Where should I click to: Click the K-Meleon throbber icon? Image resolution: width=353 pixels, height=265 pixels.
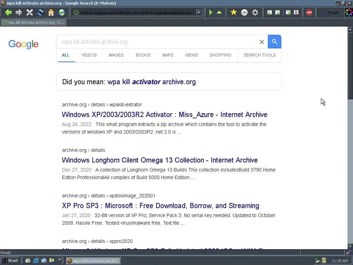pyautogui.click(x=349, y=12)
